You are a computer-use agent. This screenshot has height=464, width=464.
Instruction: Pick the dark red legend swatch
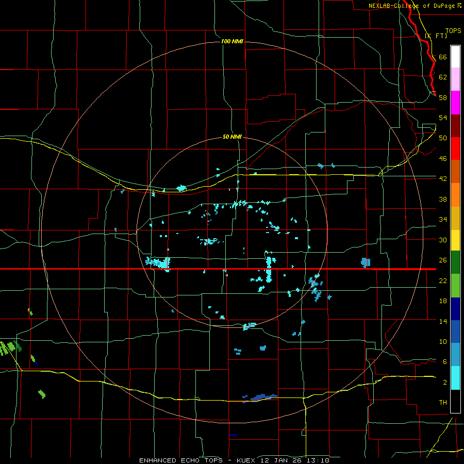coord(455,126)
